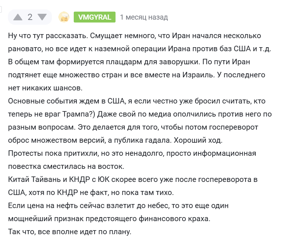Screen dimensions: 283x240
Task: Open the VMGYRAL username badge
Action: coord(94,17)
